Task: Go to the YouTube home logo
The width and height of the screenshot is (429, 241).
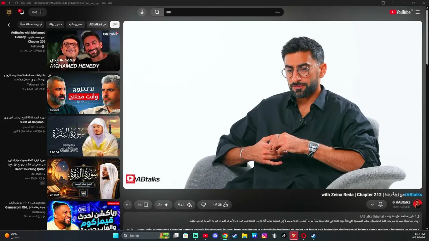Action: [400, 12]
